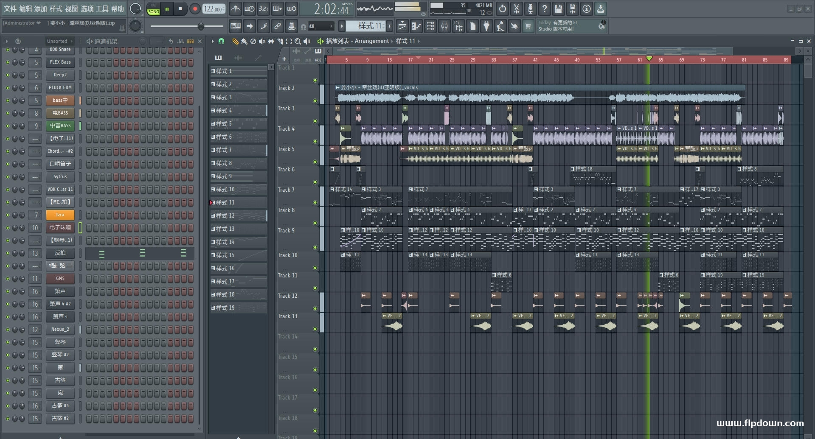The height and width of the screenshot is (439, 815).
Task: Click the Save project floppy icon
Action: click(558, 8)
